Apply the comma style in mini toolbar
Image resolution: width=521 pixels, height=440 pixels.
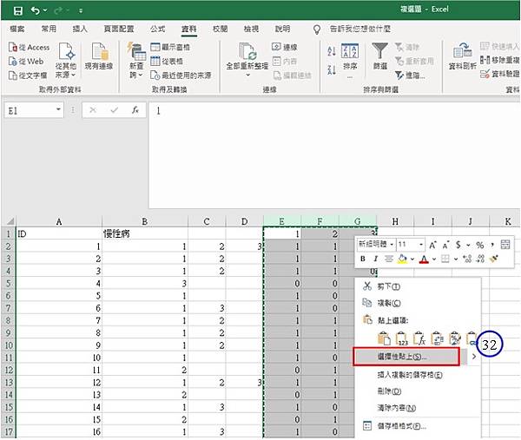[x=492, y=245]
